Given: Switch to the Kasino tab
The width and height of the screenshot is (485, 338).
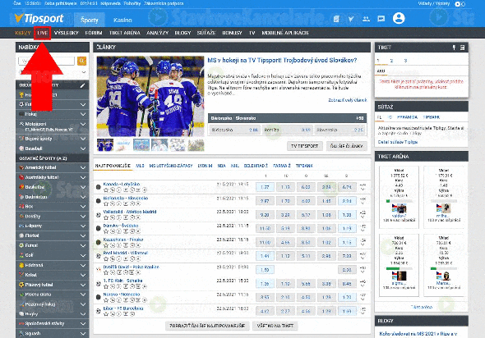Looking at the screenshot, I should pyautogui.click(x=122, y=20).
